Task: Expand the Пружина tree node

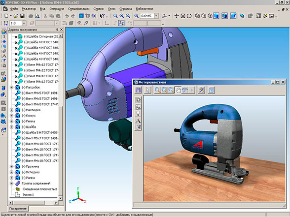Action: [x=11, y=166]
